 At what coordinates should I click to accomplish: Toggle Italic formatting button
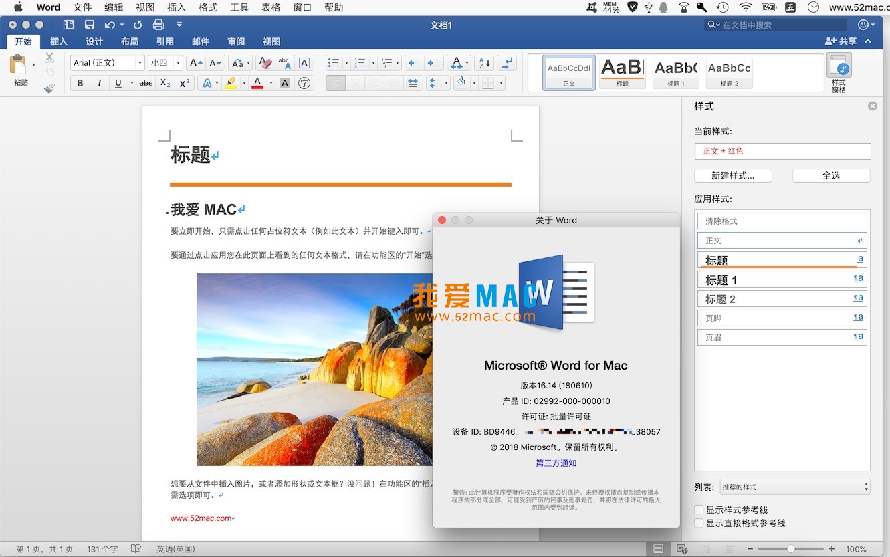99,83
